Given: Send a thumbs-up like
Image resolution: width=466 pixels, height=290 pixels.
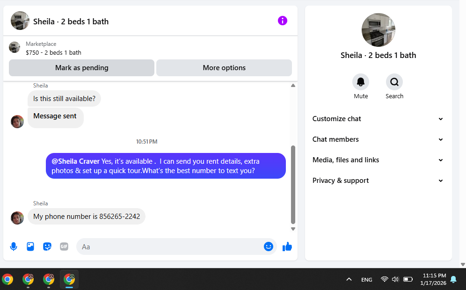Looking at the screenshot, I should [x=287, y=246].
